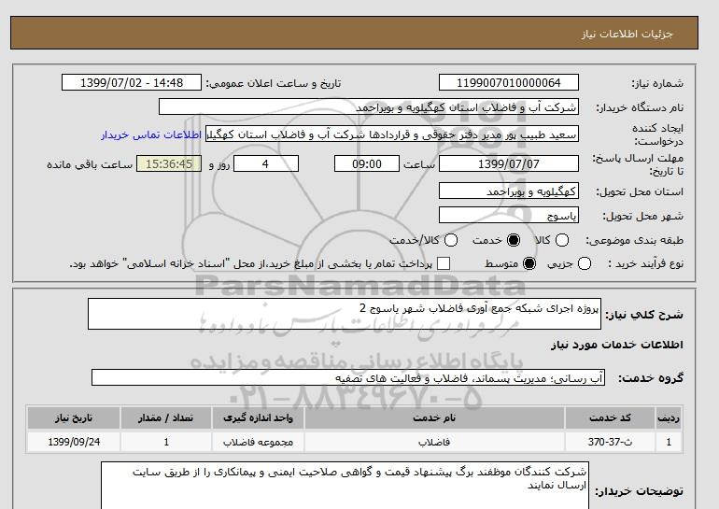The image size is (719, 509).
Task: Click the request creator field سعید طبیب پور
Action: pyautogui.click(x=392, y=134)
